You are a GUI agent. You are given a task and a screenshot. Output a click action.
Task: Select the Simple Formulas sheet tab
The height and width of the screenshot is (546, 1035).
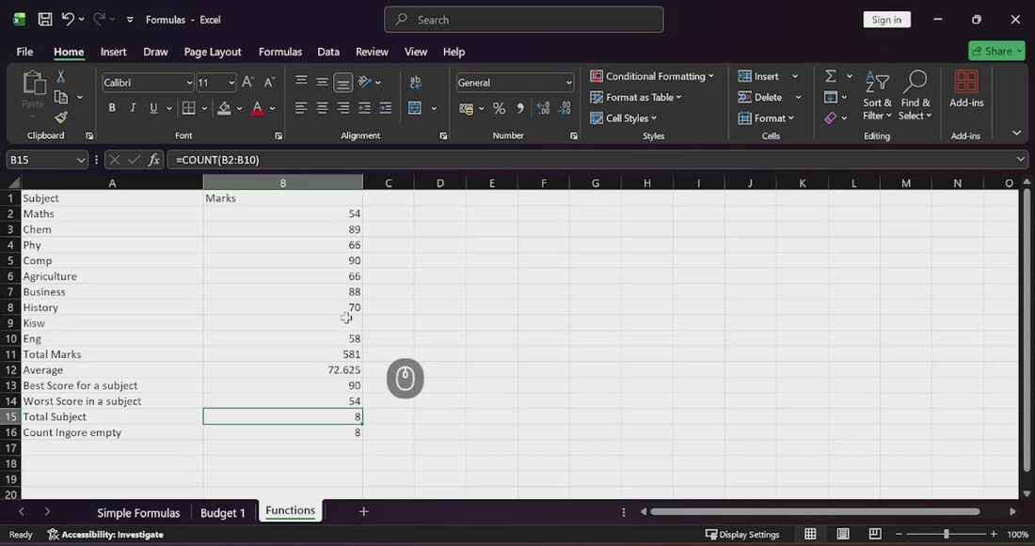click(x=138, y=512)
